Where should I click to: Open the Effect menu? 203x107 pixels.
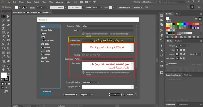pos(44,2)
